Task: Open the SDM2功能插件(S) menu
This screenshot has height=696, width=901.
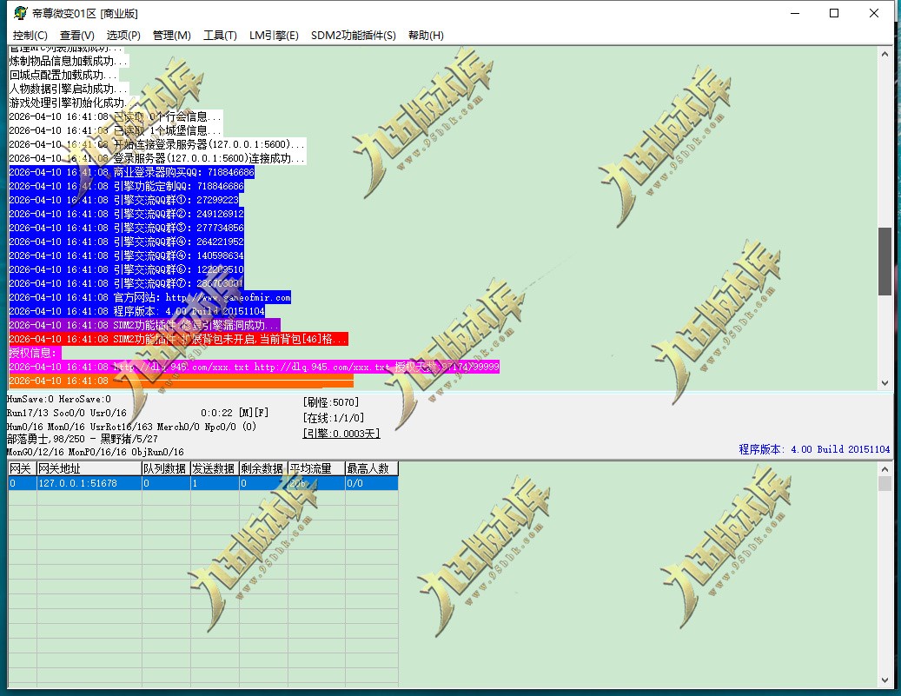Action: tap(354, 36)
